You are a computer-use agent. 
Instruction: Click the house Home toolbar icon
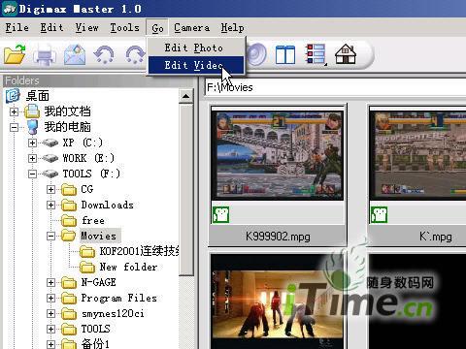346,54
